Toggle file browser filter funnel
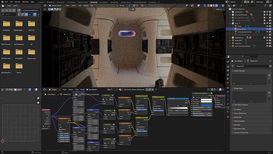This screenshot has width=273, height=154. (x=35, y=15)
